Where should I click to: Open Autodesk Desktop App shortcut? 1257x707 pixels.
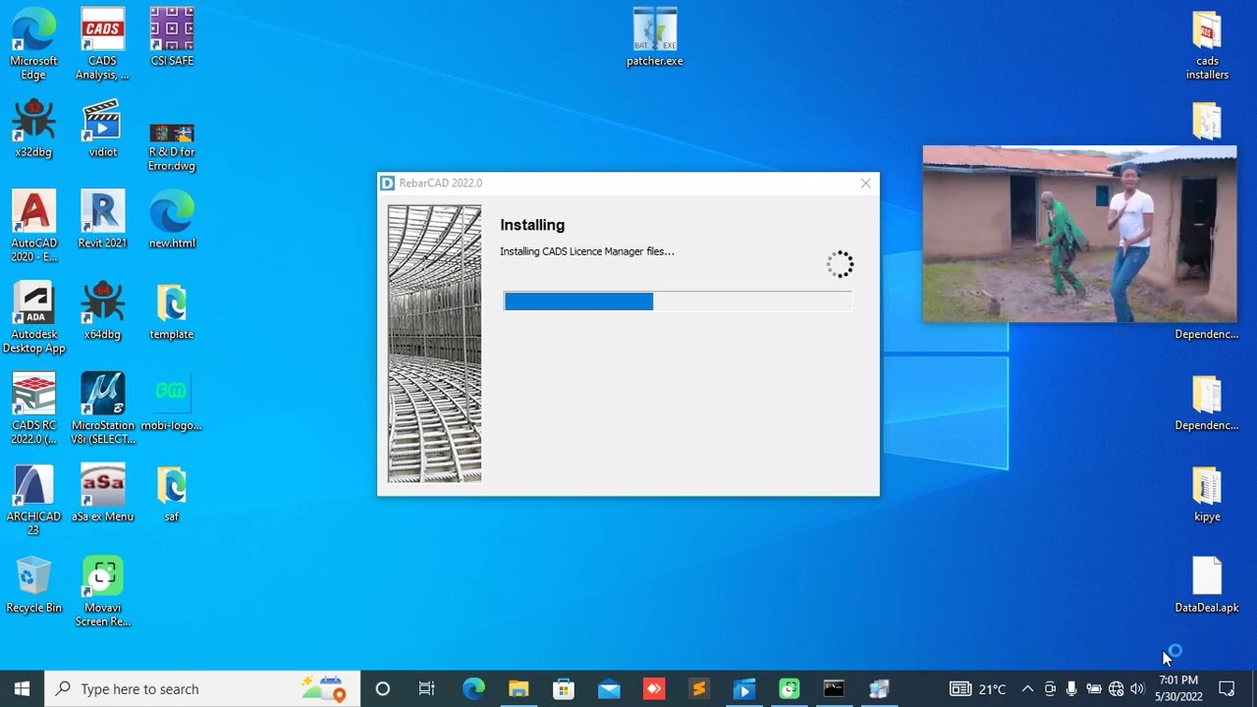pyautogui.click(x=33, y=318)
